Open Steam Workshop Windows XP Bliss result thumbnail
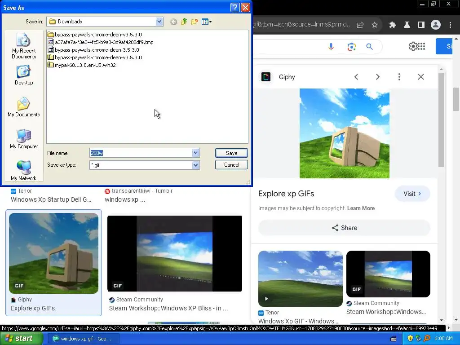The height and width of the screenshot is (345, 460). 175,253
